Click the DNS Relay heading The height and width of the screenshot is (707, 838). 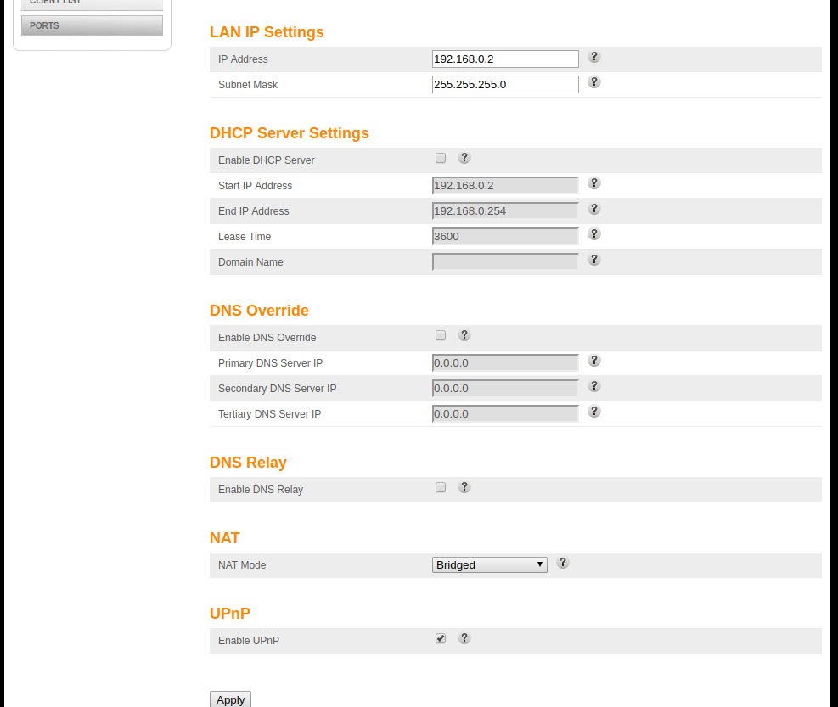[x=248, y=463]
